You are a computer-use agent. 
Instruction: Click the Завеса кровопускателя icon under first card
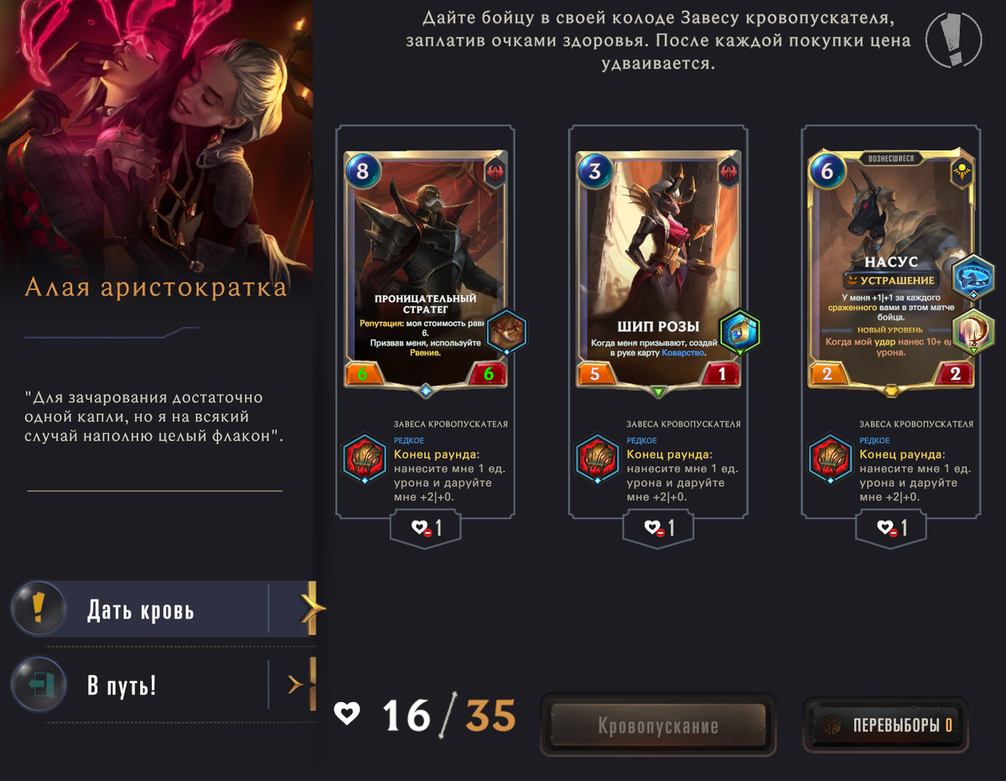pyautogui.click(x=365, y=460)
